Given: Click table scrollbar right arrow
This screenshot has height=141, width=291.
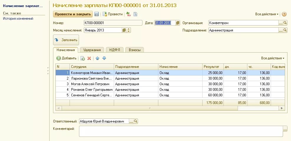Looking at the screenshot, I should point(282,108).
